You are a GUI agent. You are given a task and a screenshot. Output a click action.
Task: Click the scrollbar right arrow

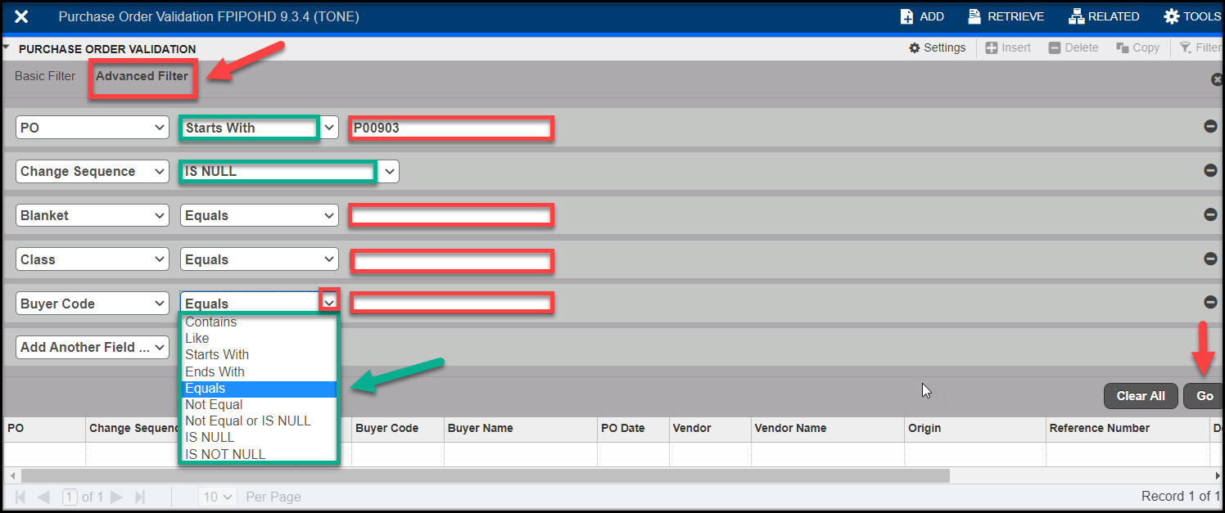1217,475
